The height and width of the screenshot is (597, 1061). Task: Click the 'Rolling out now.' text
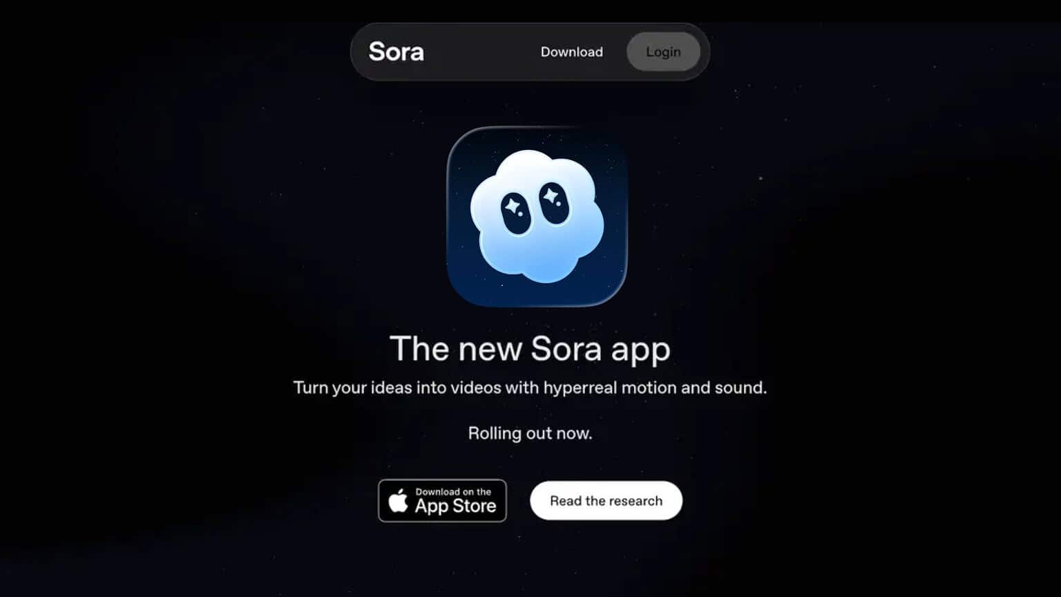point(530,433)
